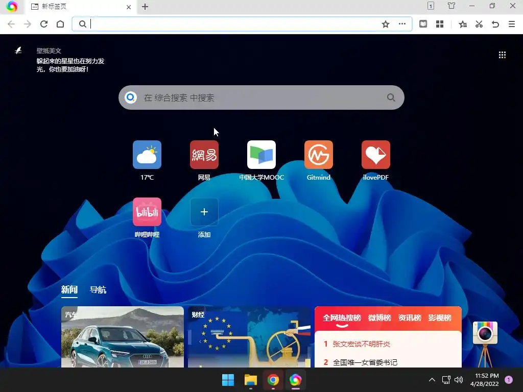Open hot search 张文宏谈不明肝炎

click(x=361, y=344)
